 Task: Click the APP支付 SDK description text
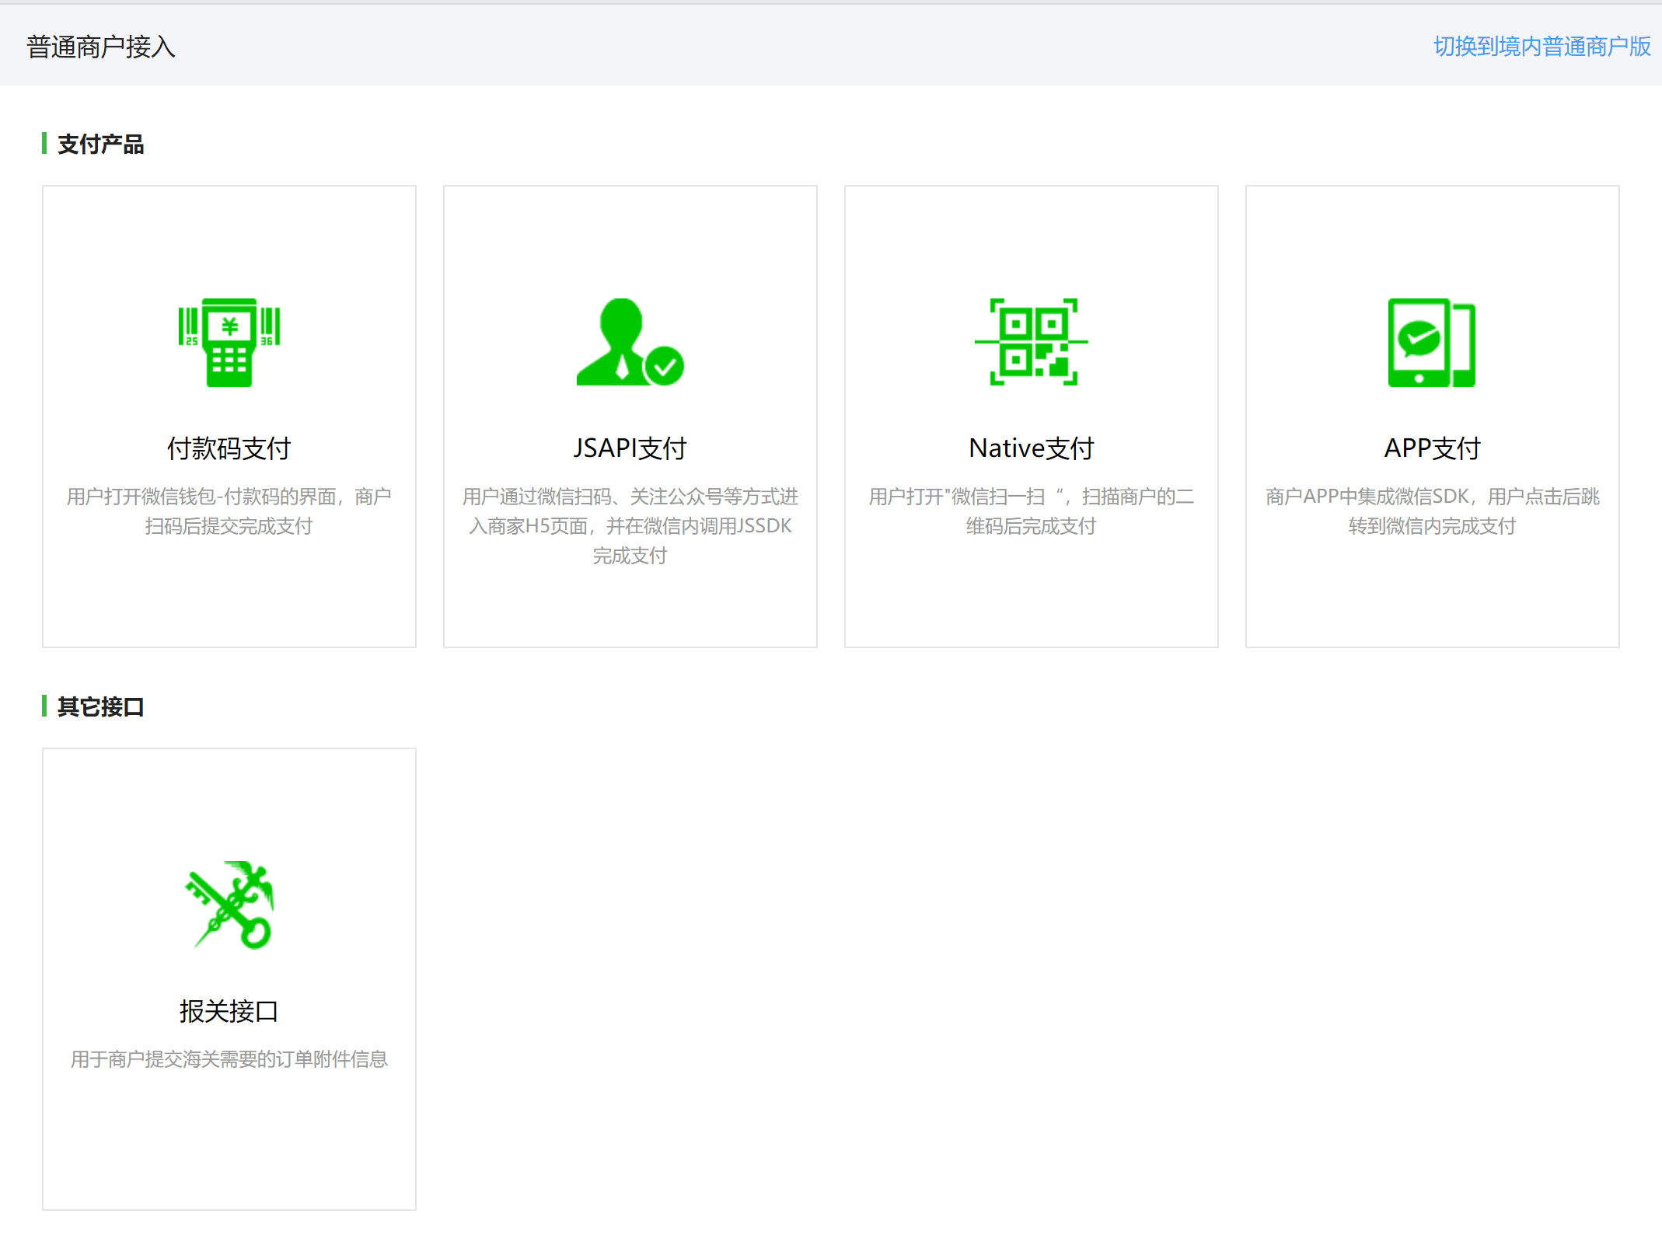coord(1432,511)
